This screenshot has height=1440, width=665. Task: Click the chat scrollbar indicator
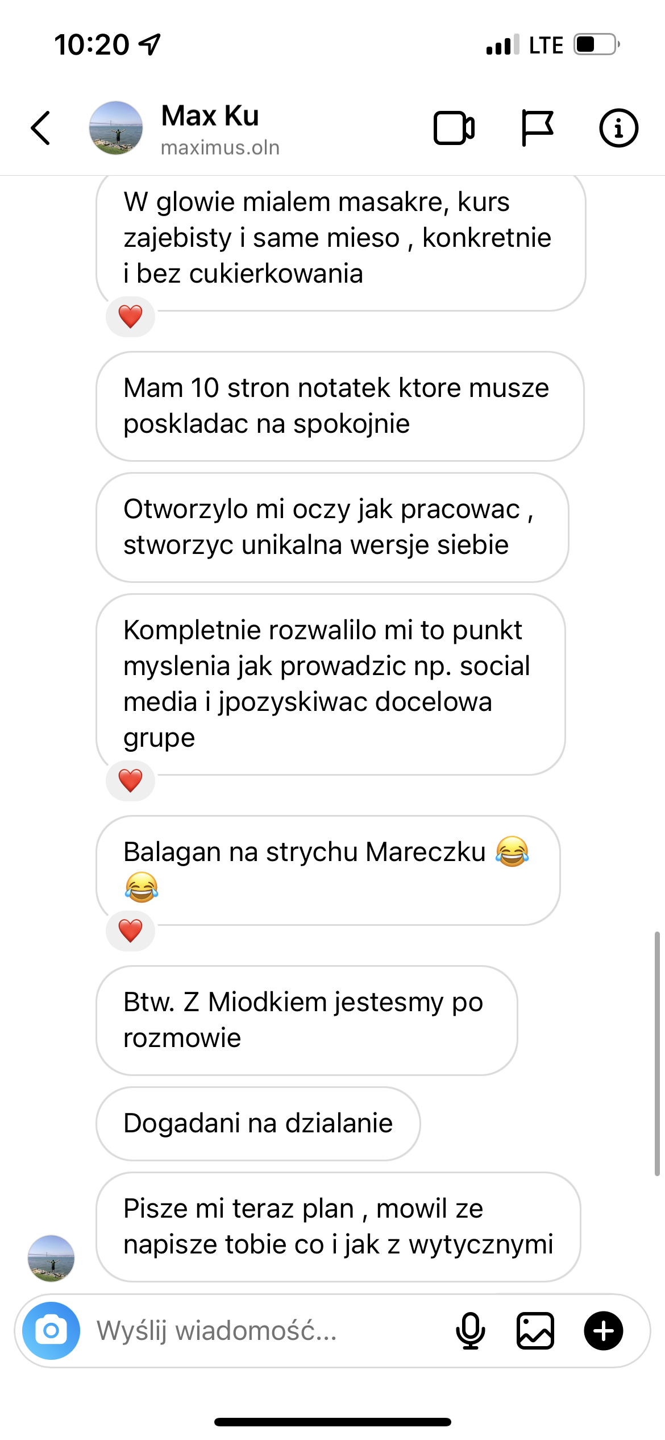657,1053
